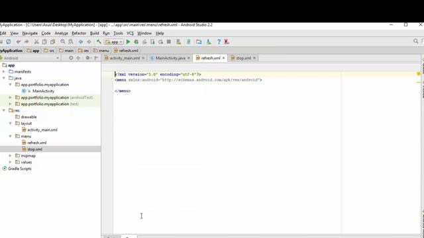Open SDK Manager icon
Screen dimensions: 424x238
pos(209,42)
